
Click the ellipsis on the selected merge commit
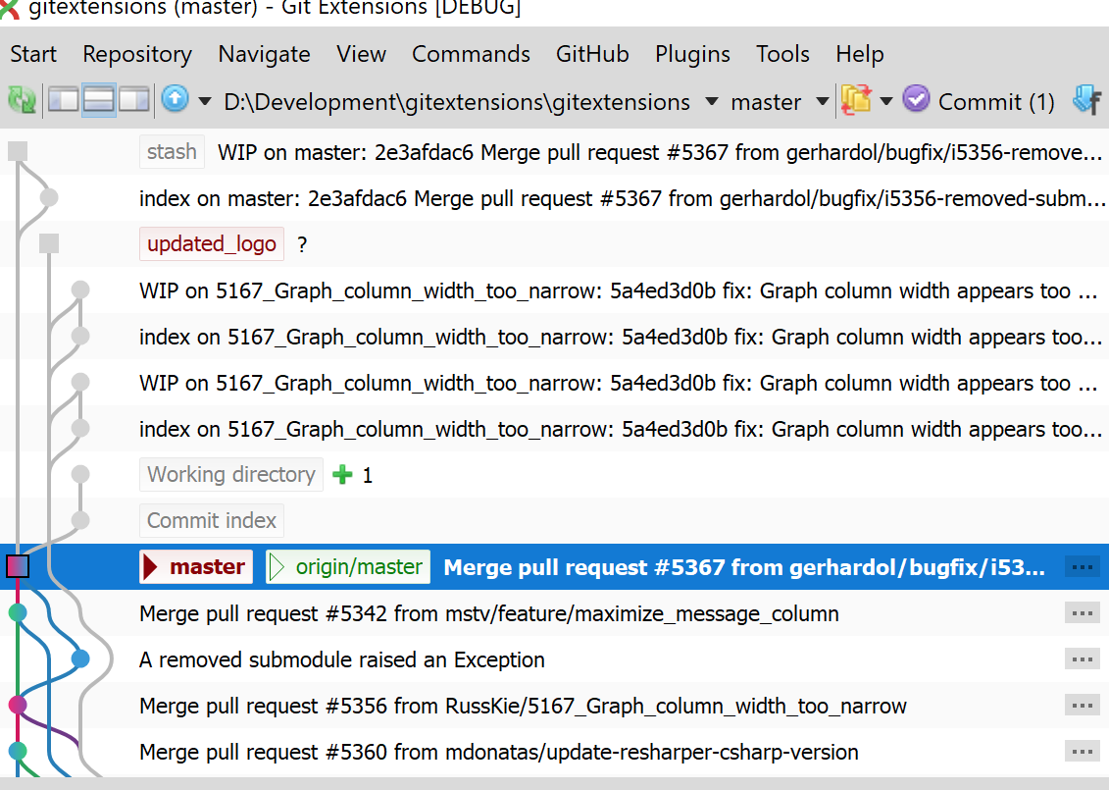pyautogui.click(x=1083, y=566)
